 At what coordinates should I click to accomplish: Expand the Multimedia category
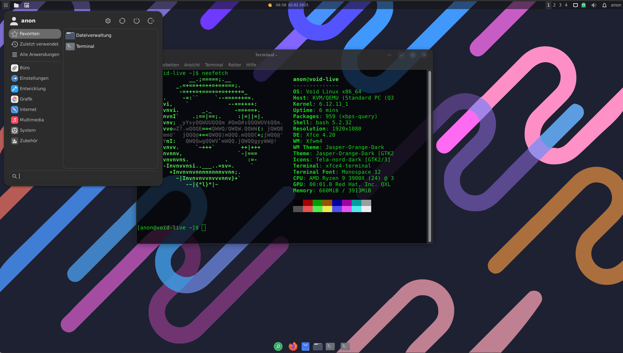pos(32,120)
